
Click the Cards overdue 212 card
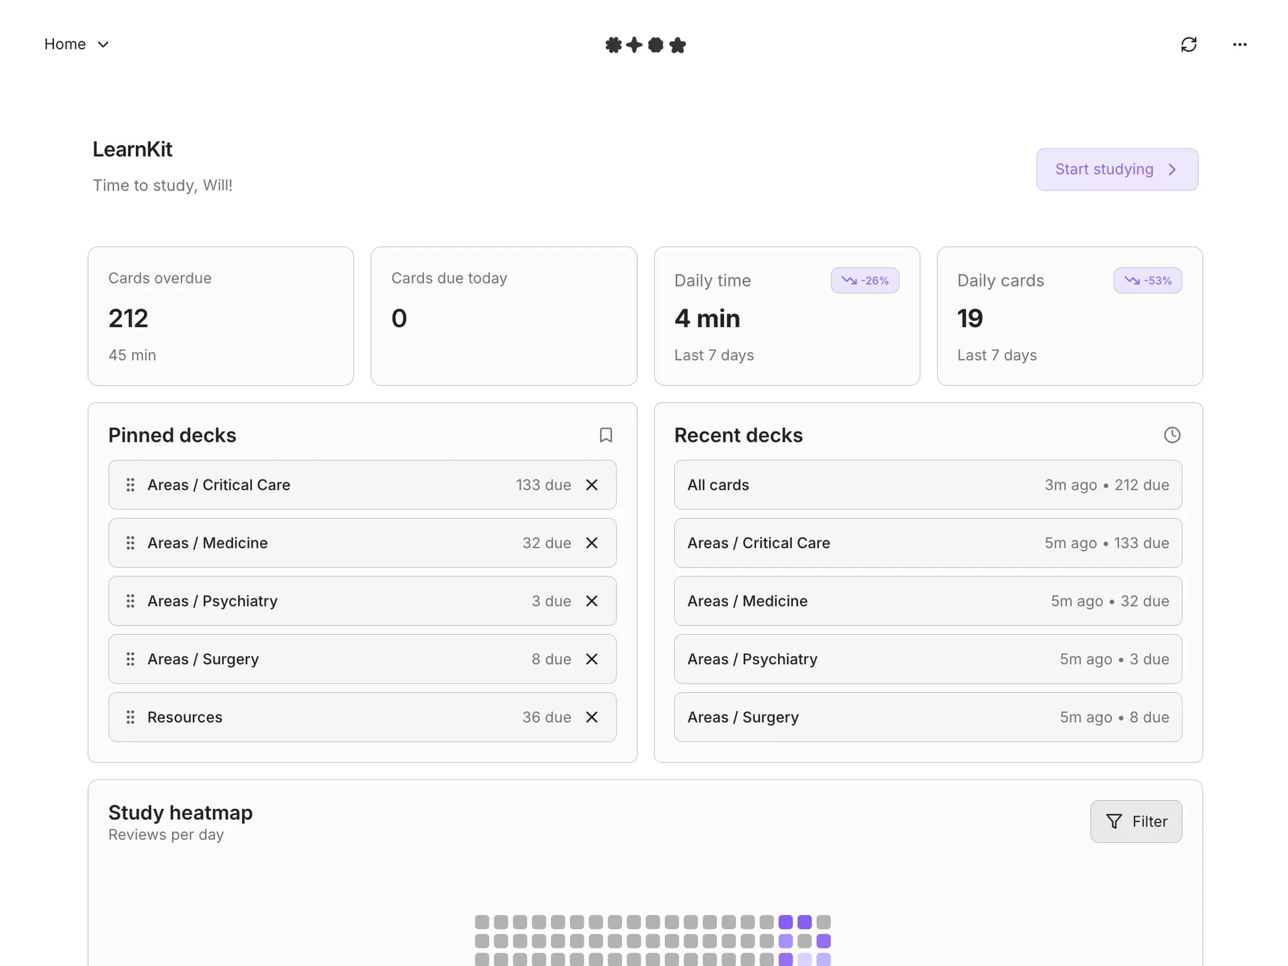point(221,316)
